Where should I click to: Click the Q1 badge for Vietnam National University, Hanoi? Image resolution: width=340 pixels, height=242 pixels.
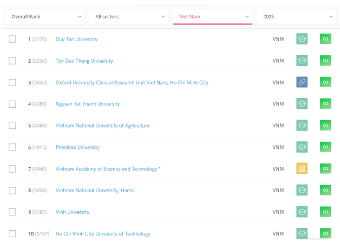pos(325,190)
